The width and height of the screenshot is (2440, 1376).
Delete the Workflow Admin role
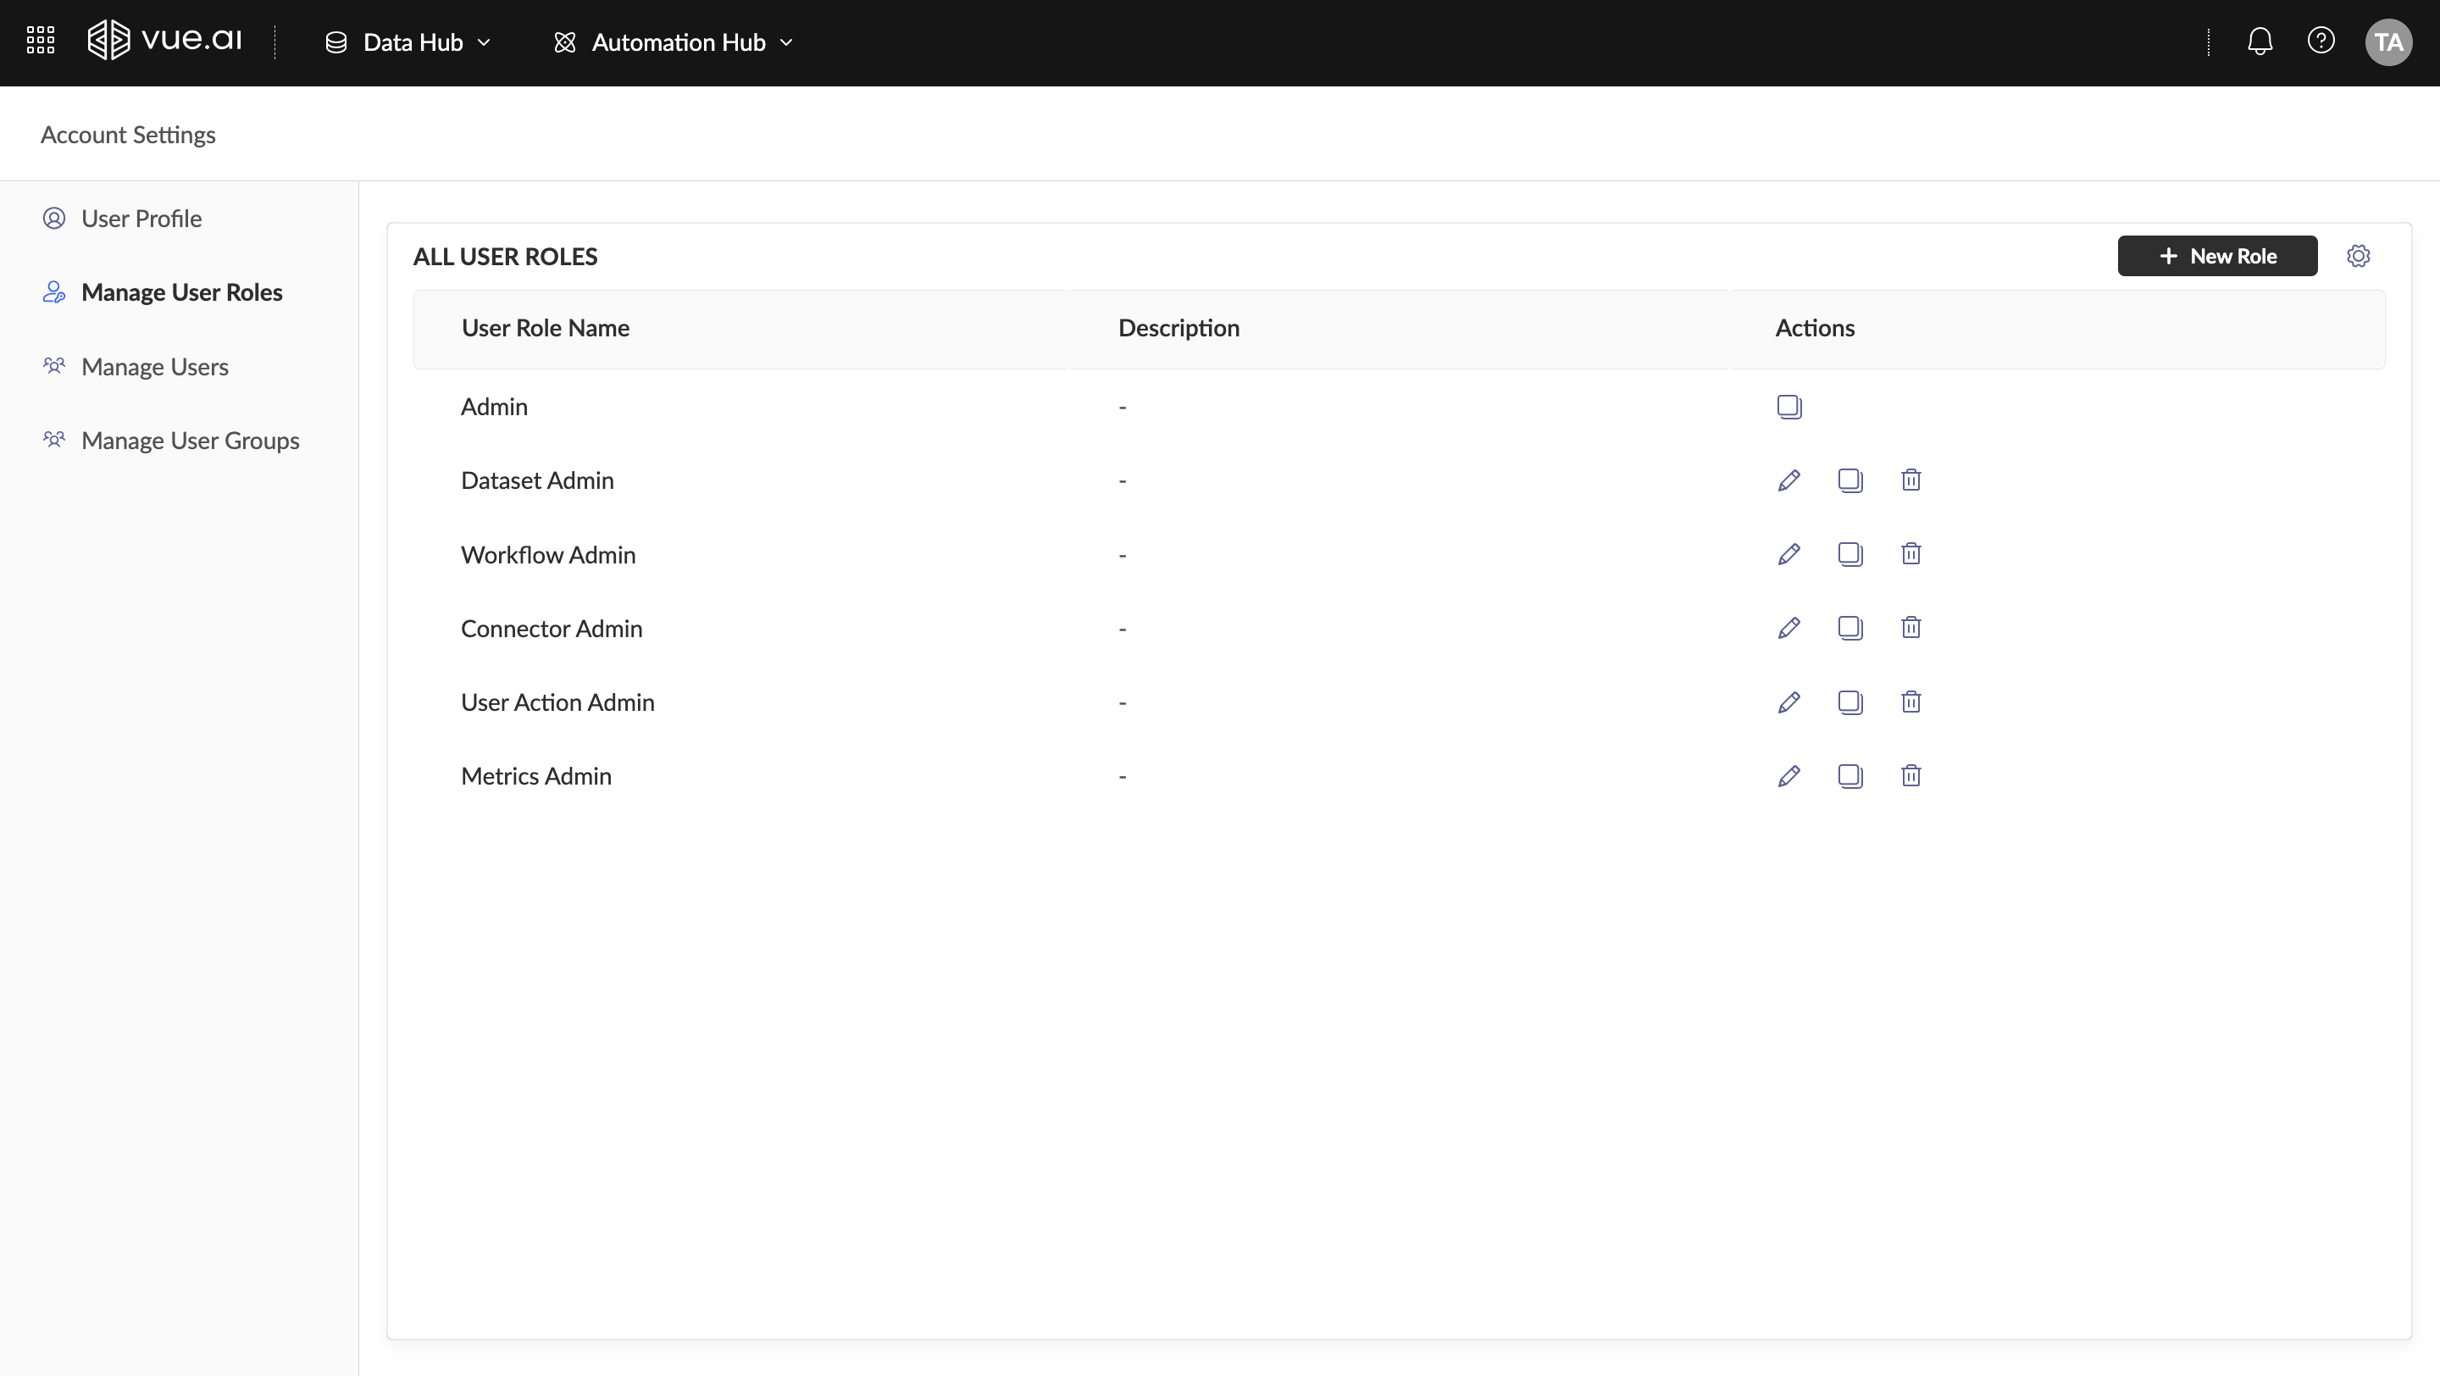click(1910, 554)
